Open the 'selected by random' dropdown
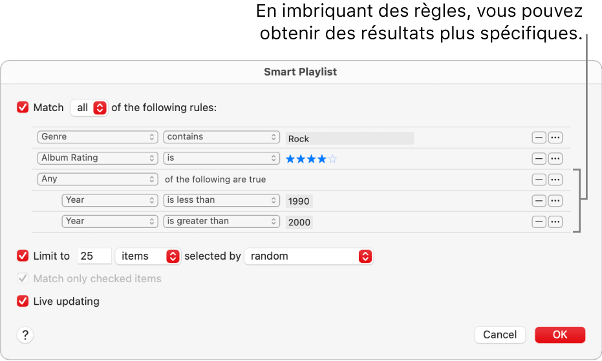This screenshot has height=361, width=602. click(x=309, y=256)
